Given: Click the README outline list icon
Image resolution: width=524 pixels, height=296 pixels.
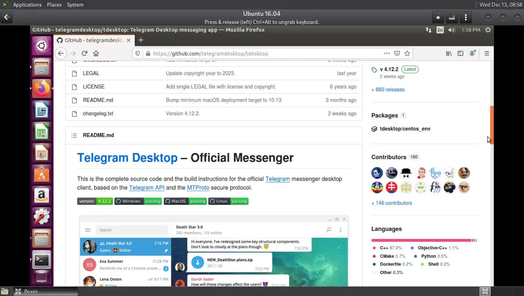Looking at the screenshot, I should click(74, 135).
